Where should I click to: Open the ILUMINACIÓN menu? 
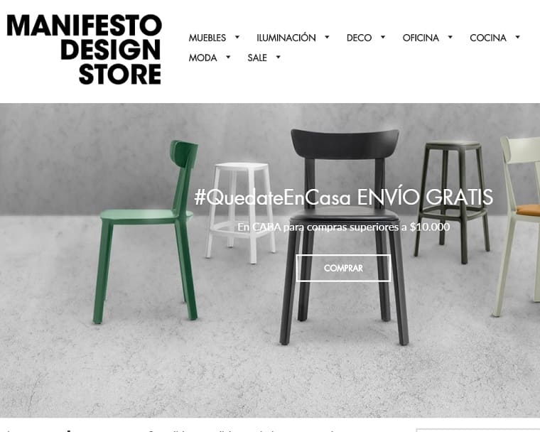(x=286, y=38)
